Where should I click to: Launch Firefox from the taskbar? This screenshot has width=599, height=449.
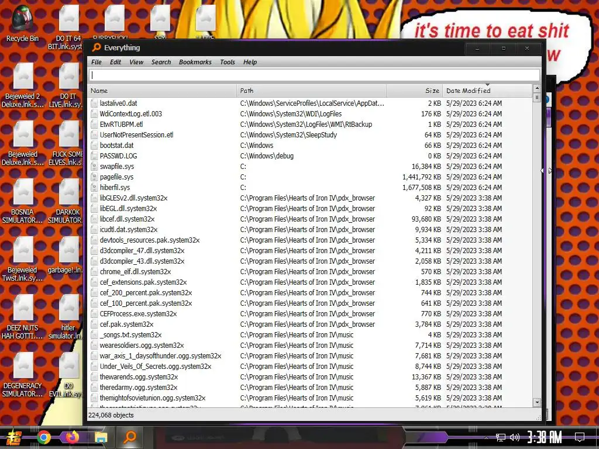72,437
